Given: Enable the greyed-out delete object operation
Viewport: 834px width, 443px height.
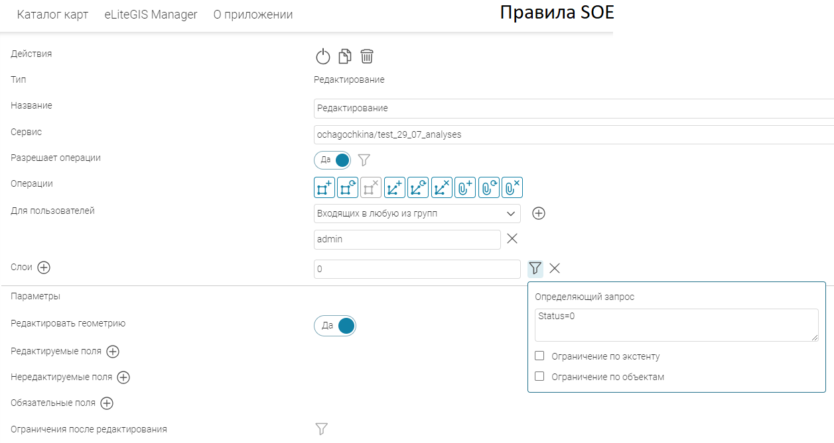Looking at the screenshot, I should [371, 188].
